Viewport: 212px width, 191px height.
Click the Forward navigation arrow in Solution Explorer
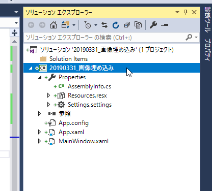point(42,25)
